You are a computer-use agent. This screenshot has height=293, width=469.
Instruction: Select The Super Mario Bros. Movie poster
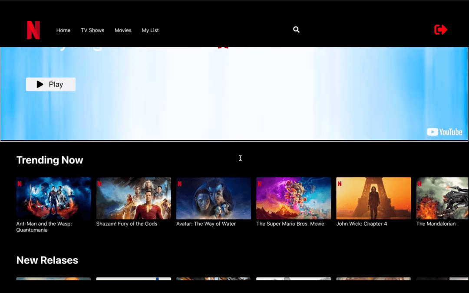pyautogui.click(x=294, y=199)
